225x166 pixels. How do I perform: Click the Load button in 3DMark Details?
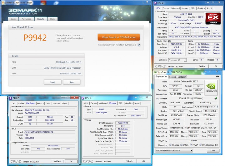coord(53,82)
